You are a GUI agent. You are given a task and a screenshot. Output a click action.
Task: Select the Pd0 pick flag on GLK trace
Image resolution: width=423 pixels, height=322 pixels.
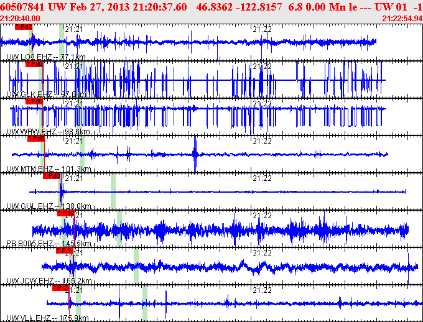pyautogui.click(x=34, y=64)
